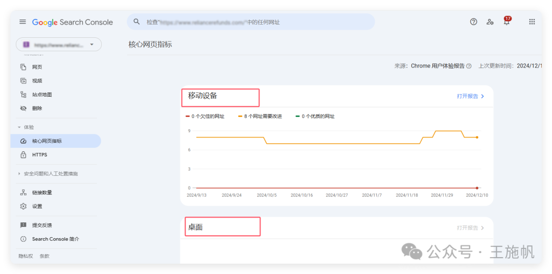Click the 视频 video icon
This screenshot has width=552, height=274.
tap(23, 81)
